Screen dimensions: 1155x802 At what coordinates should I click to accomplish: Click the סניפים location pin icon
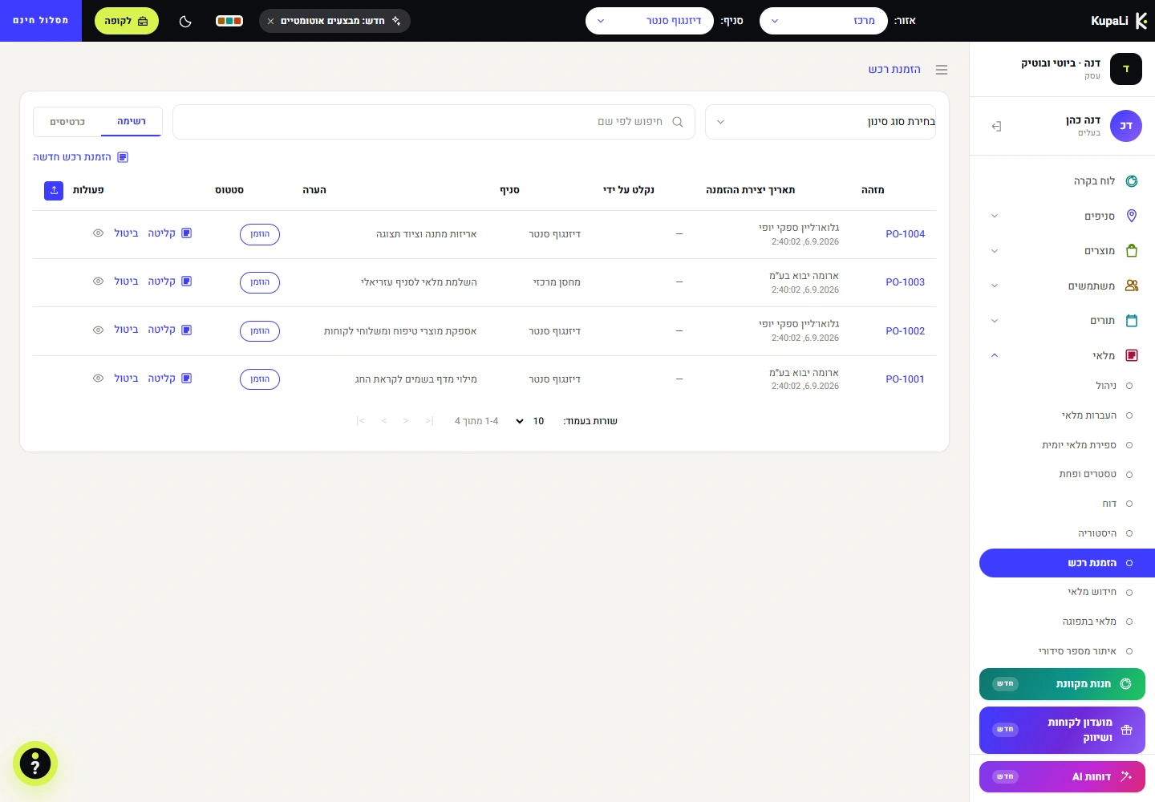1132,216
